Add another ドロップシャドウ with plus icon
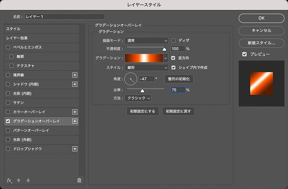The image size is (288, 189). point(75,149)
